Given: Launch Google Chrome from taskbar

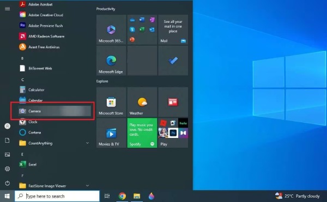Looking at the screenshot, I should [122, 196].
